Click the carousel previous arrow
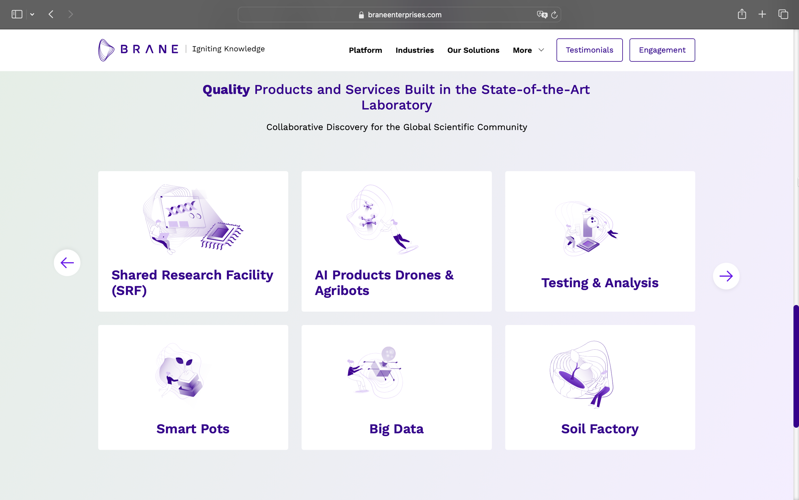799x500 pixels. pos(67,263)
